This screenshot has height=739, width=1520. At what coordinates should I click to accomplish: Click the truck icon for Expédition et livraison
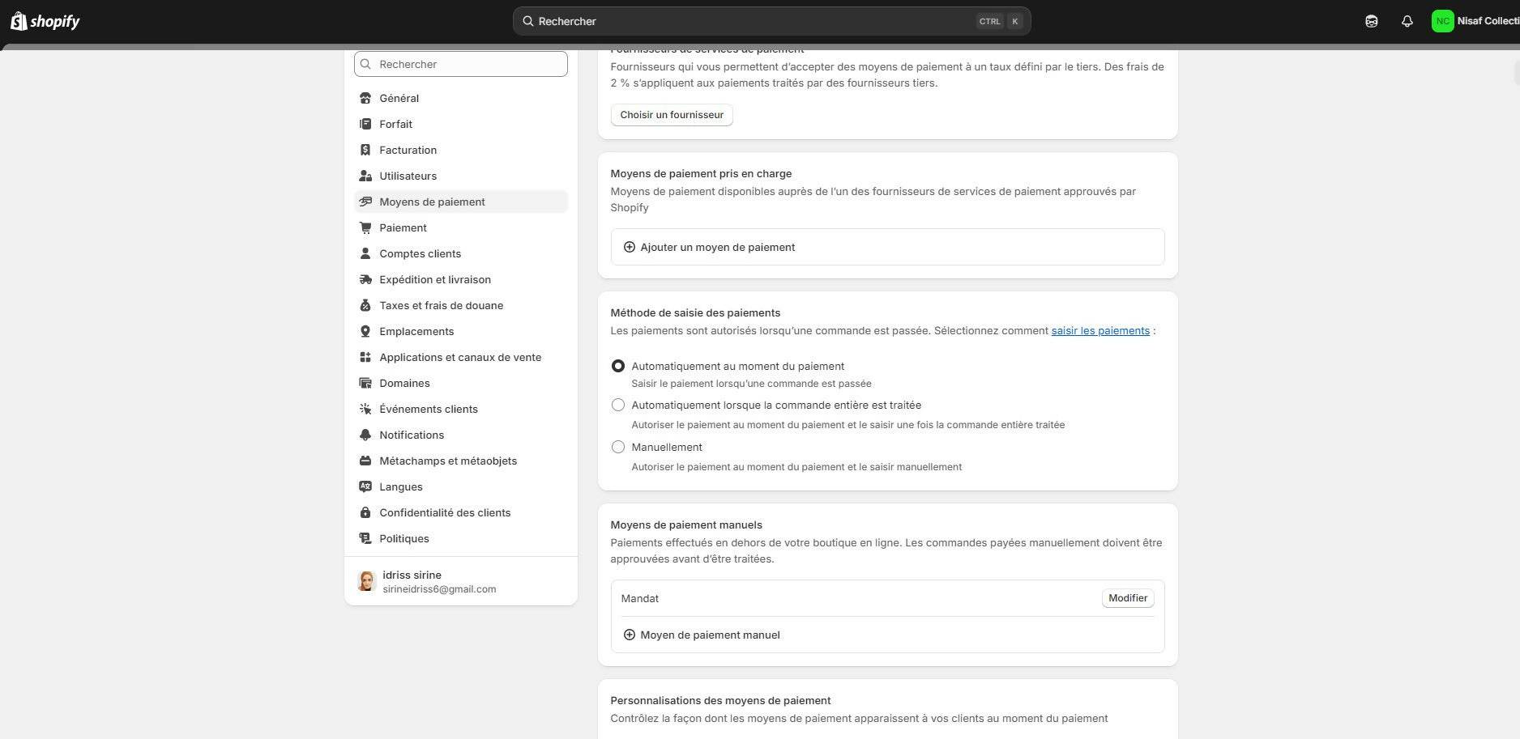click(x=365, y=280)
